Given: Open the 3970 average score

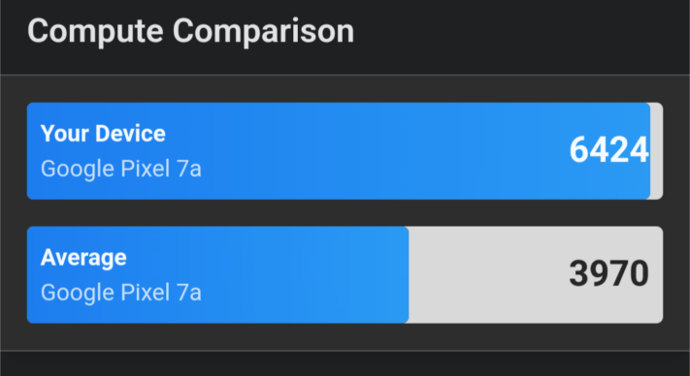Looking at the screenshot, I should [609, 274].
